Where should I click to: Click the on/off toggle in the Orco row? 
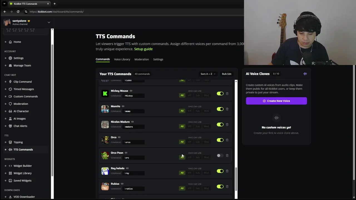pyautogui.click(x=220, y=140)
